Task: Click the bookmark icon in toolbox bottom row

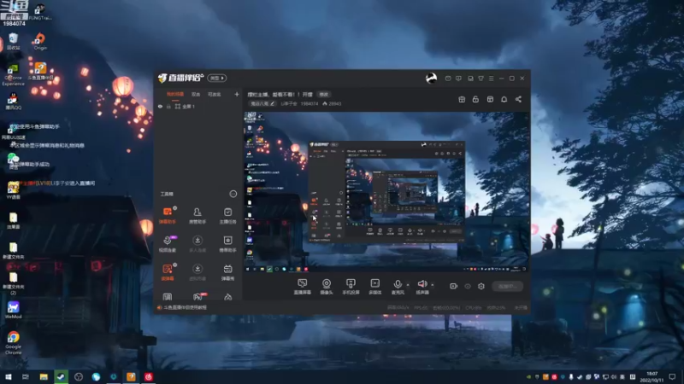Action: click(168, 297)
